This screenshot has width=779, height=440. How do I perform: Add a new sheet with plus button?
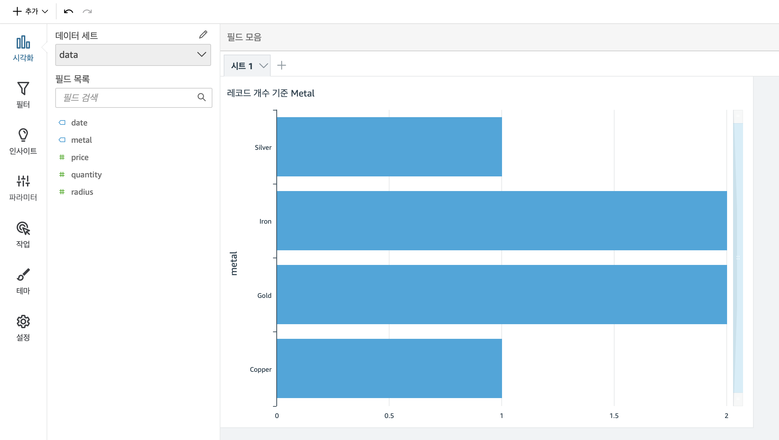282,65
